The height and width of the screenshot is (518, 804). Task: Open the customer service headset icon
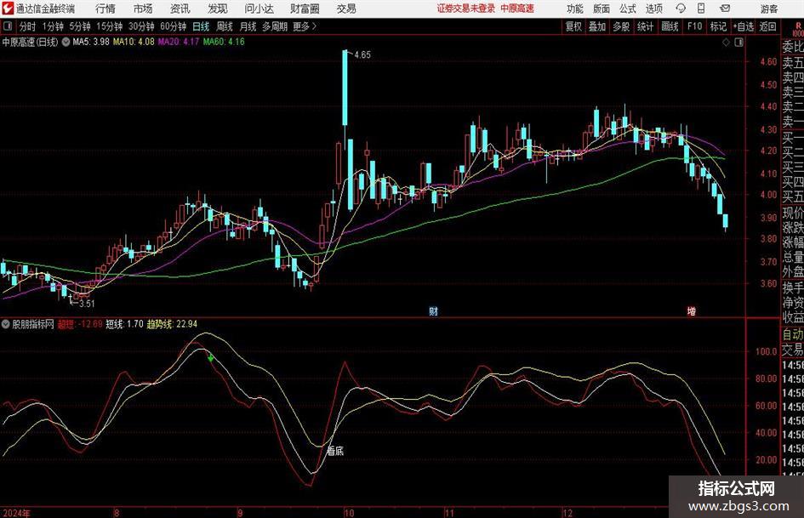click(681, 9)
